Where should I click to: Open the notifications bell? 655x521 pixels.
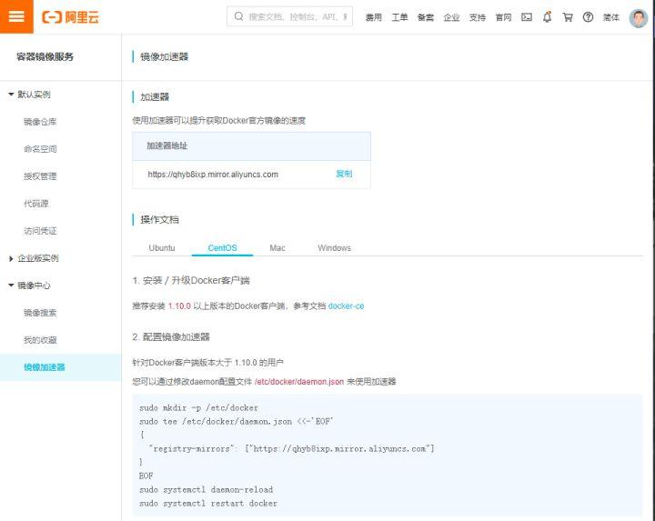[548, 17]
